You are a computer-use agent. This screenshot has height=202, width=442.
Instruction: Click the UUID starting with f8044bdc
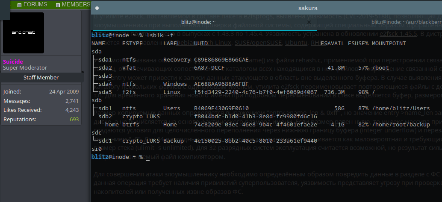pyautogui.click(x=255, y=116)
